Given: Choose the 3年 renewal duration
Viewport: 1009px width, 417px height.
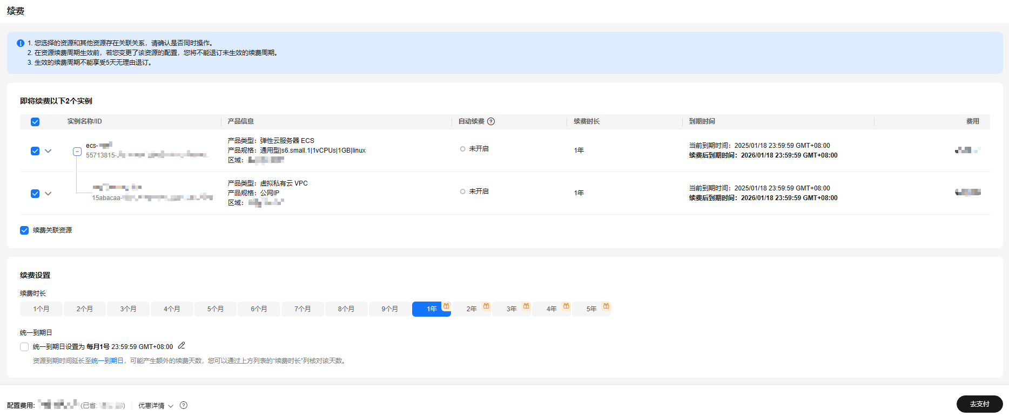Looking at the screenshot, I should [511, 309].
